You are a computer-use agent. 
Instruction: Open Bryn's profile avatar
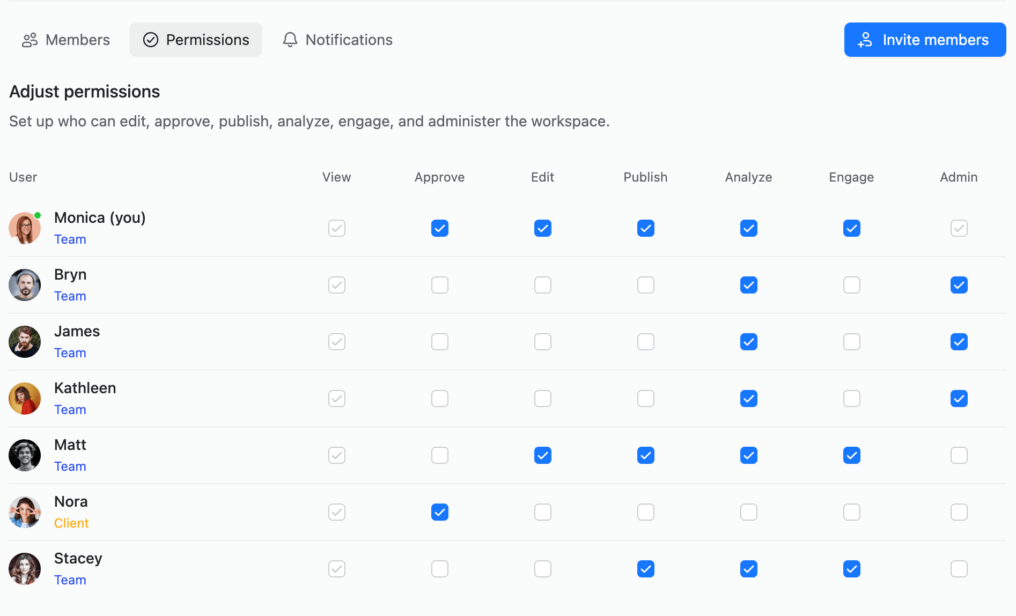(x=25, y=285)
